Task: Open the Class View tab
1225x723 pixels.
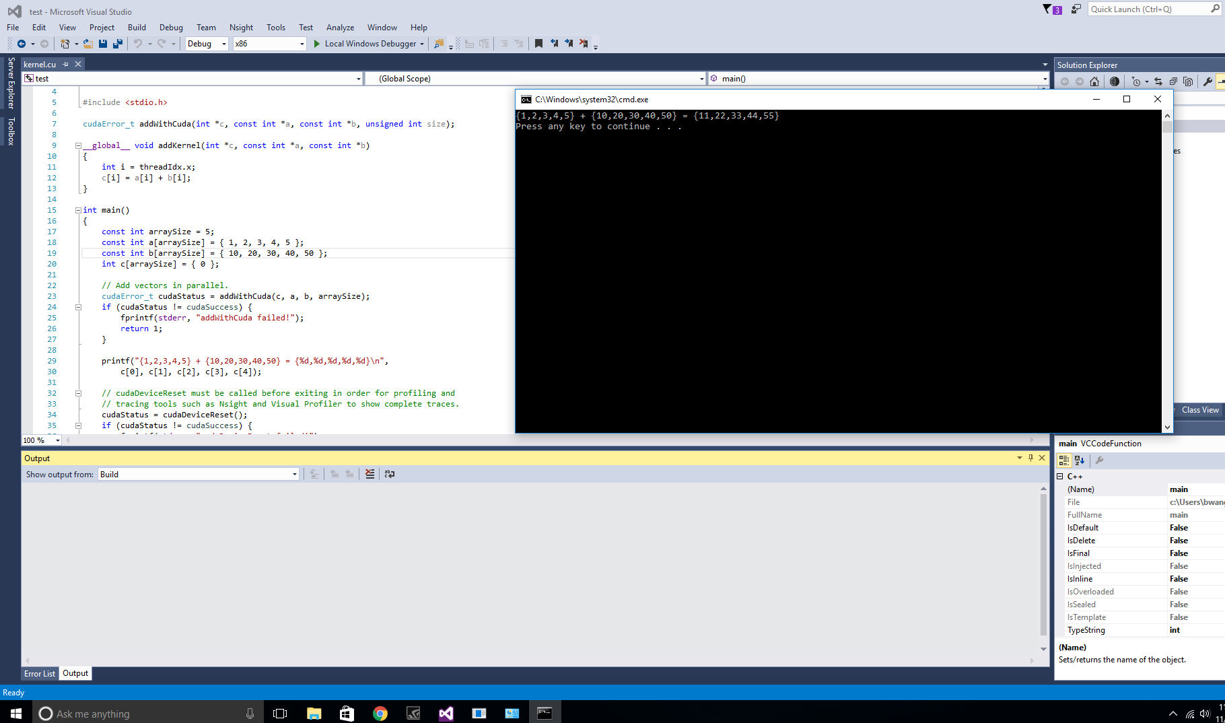Action: point(1199,410)
